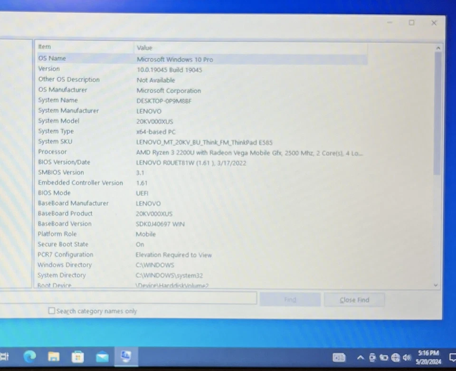Image resolution: width=456 pixels, height=371 pixels.
Task: Click the value 10.0.19045 Build 19045
Action: point(169,70)
